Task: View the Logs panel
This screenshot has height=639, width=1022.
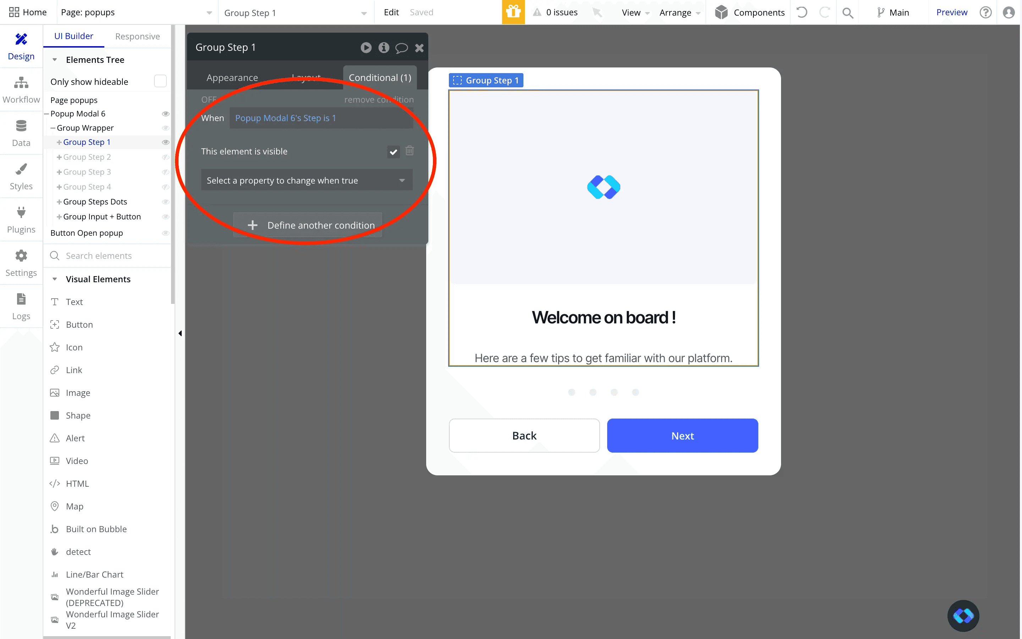Action: click(21, 306)
